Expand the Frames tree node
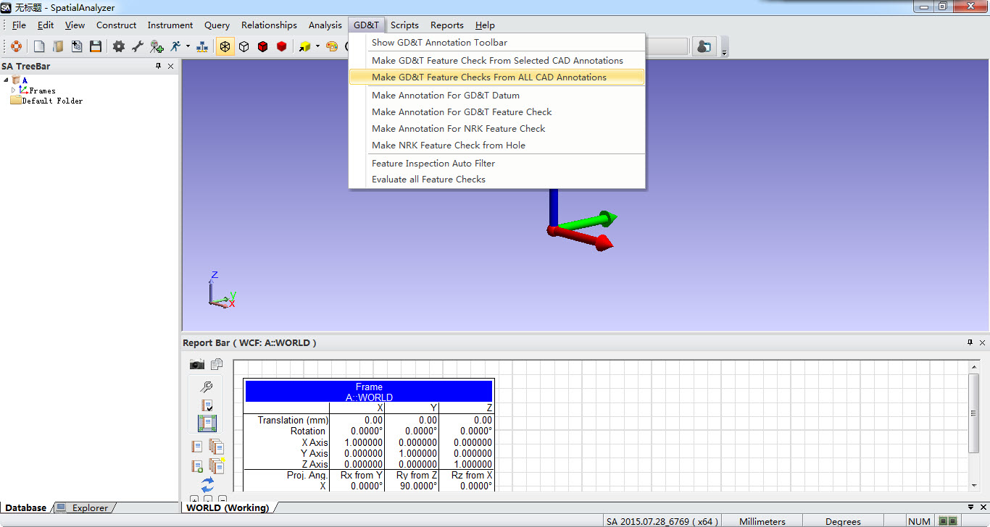 pos(13,90)
